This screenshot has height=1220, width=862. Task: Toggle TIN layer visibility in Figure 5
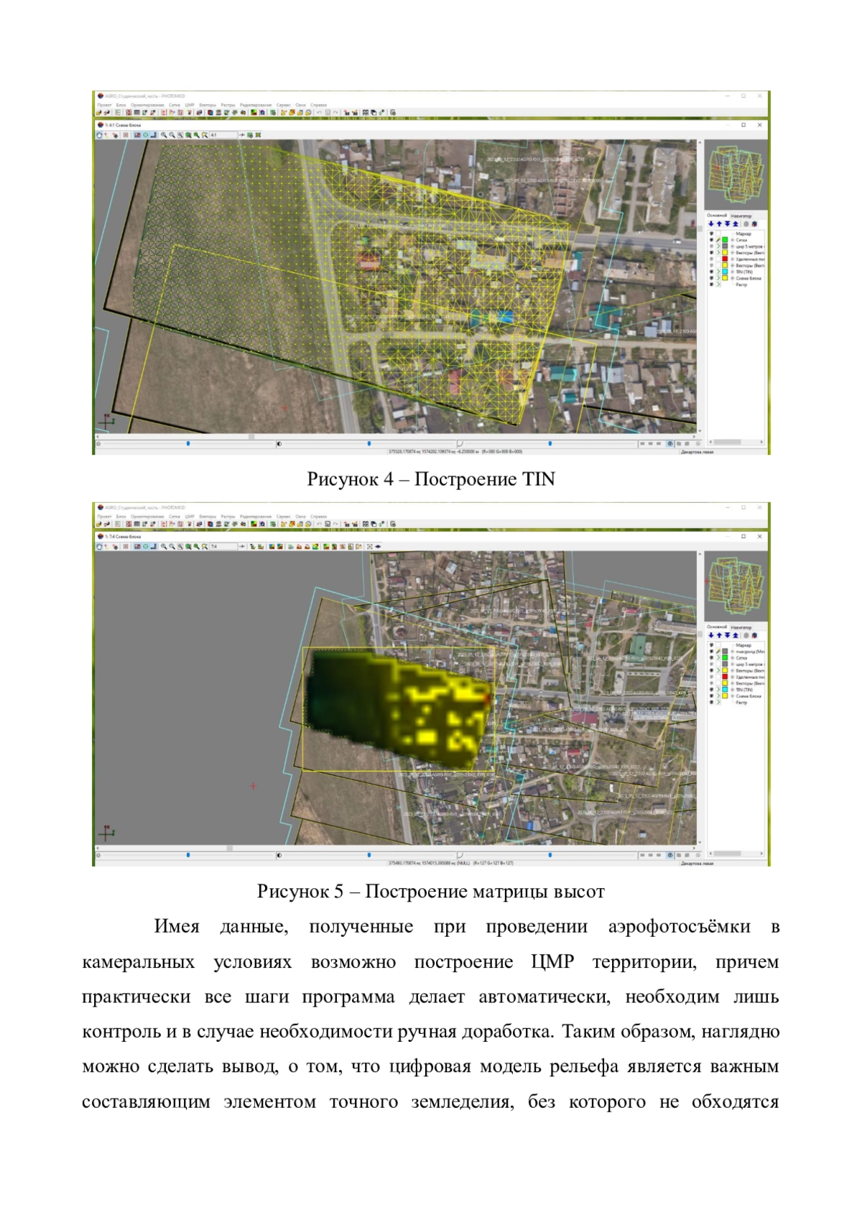coord(712,690)
